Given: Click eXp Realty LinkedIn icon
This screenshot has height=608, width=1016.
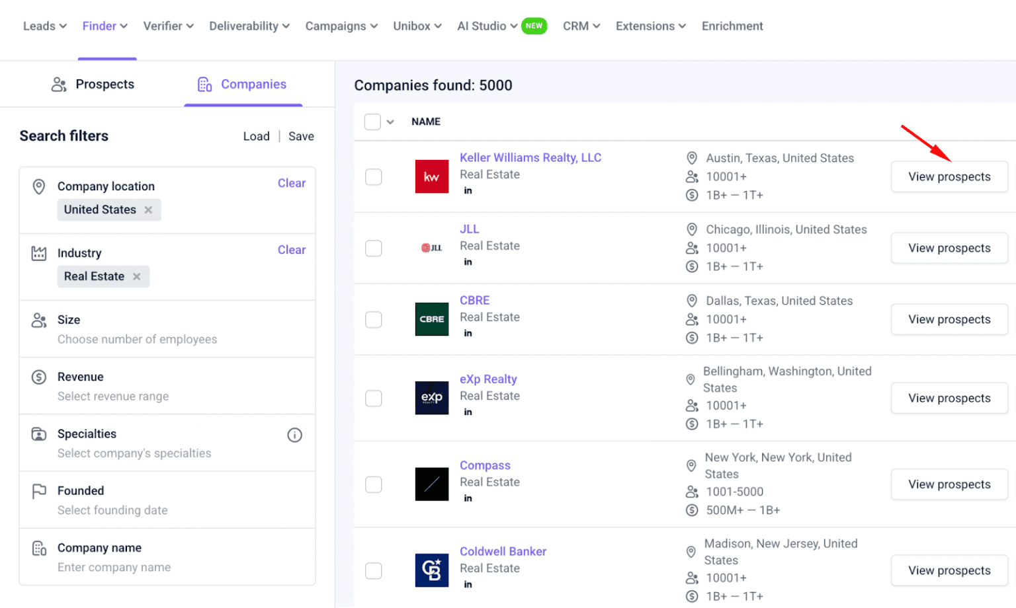Looking at the screenshot, I should (468, 412).
